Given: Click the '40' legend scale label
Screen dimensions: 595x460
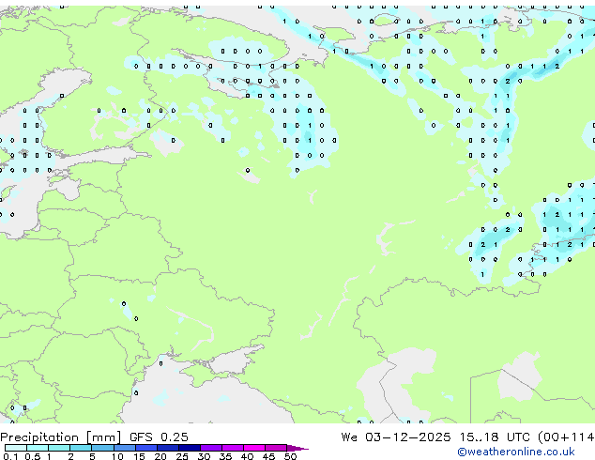Looking at the screenshot, I should click(x=247, y=456).
